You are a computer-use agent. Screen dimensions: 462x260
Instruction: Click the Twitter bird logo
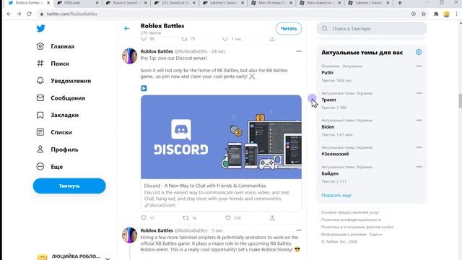click(x=40, y=28)
